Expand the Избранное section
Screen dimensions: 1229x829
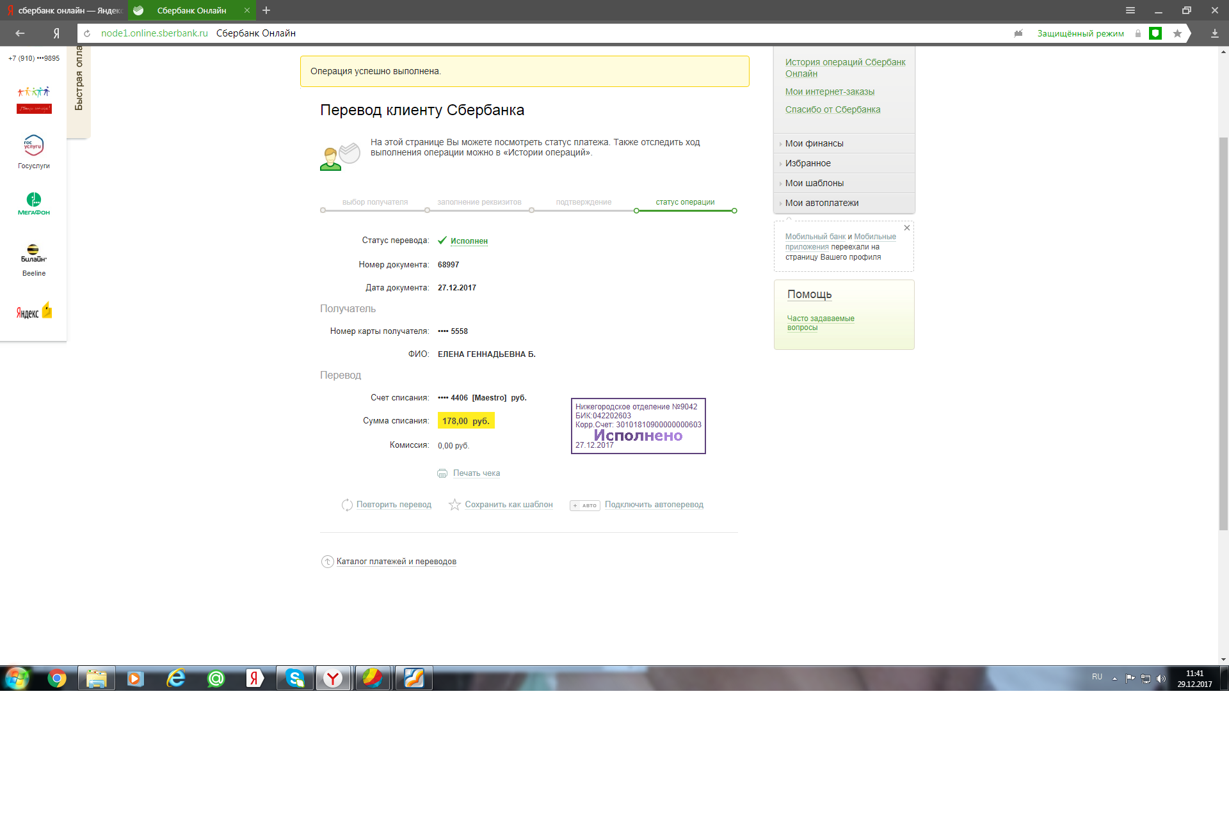tap(808, 163)
